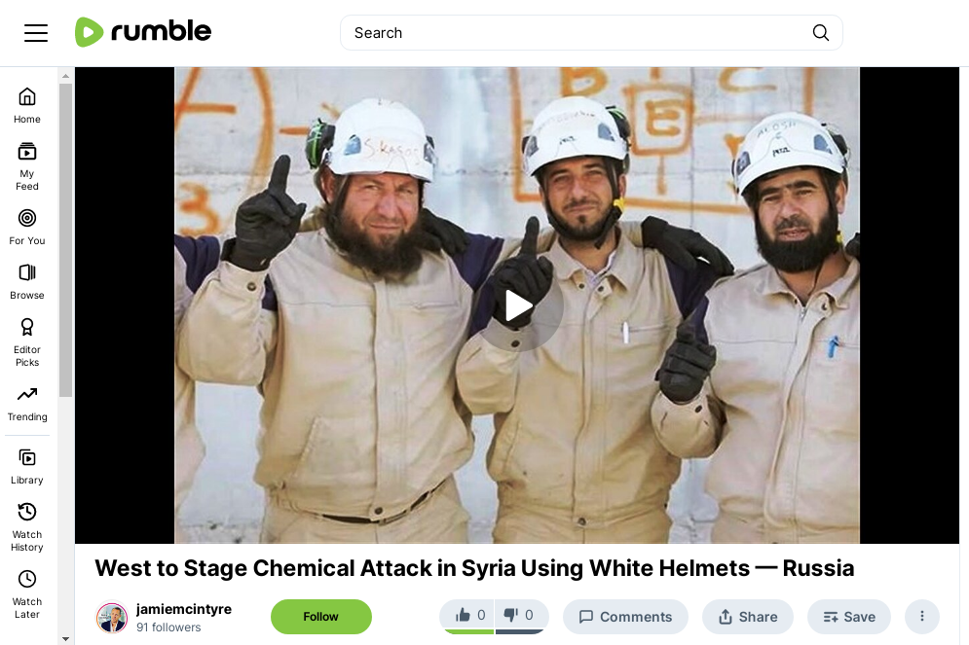Viewport: 969px width, 645px height.
Task: Play the video
Action: (x=518, y=306)
